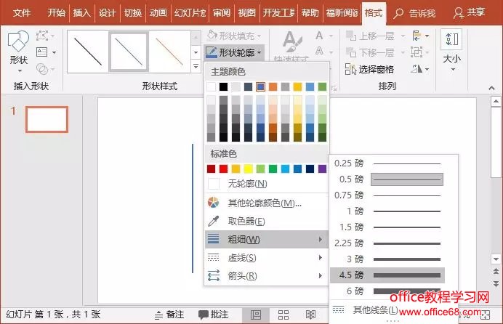Select No Outline (无轮廓) option
503x324 pixels.
pyautogui.click(x=247, y=184)
